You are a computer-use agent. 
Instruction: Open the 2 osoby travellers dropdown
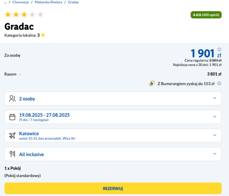(113, 99)
